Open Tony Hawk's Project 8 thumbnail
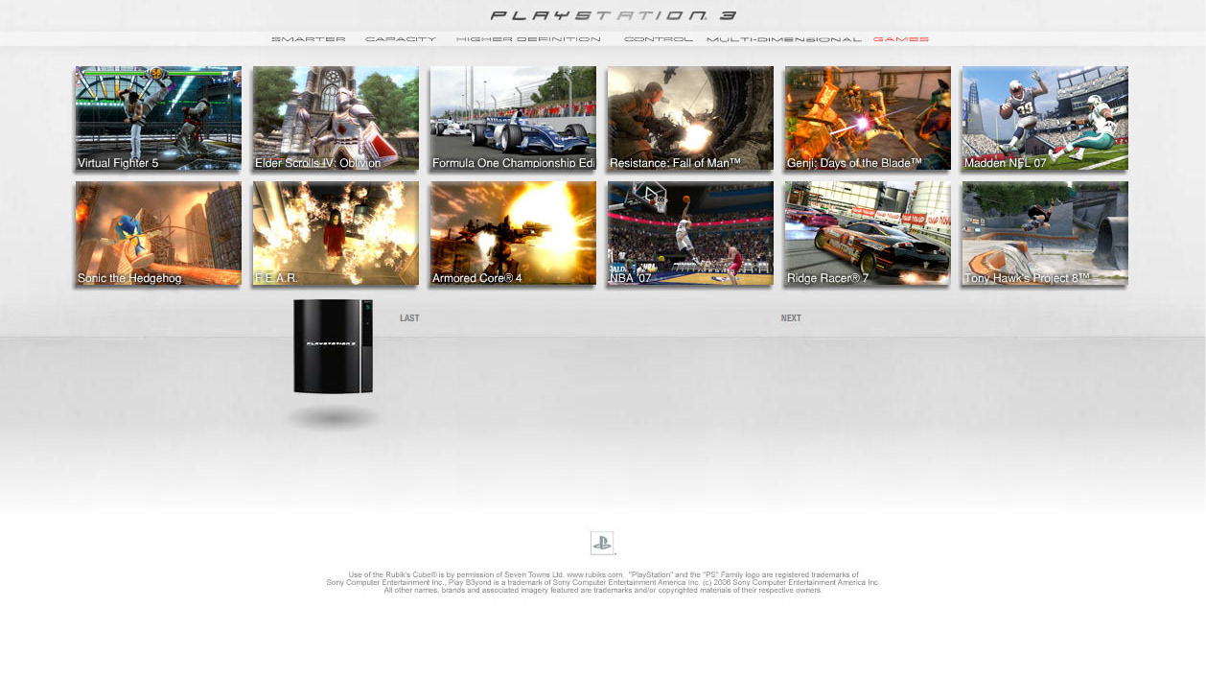 coord(1045,233)
